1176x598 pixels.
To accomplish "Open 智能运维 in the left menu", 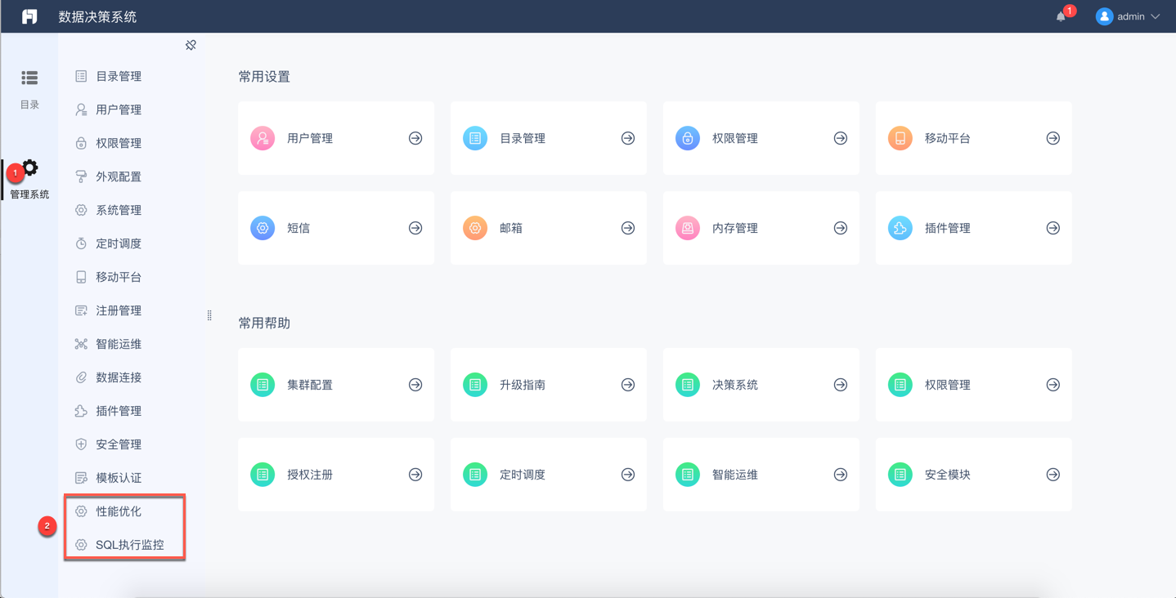I will coord(119,344).
